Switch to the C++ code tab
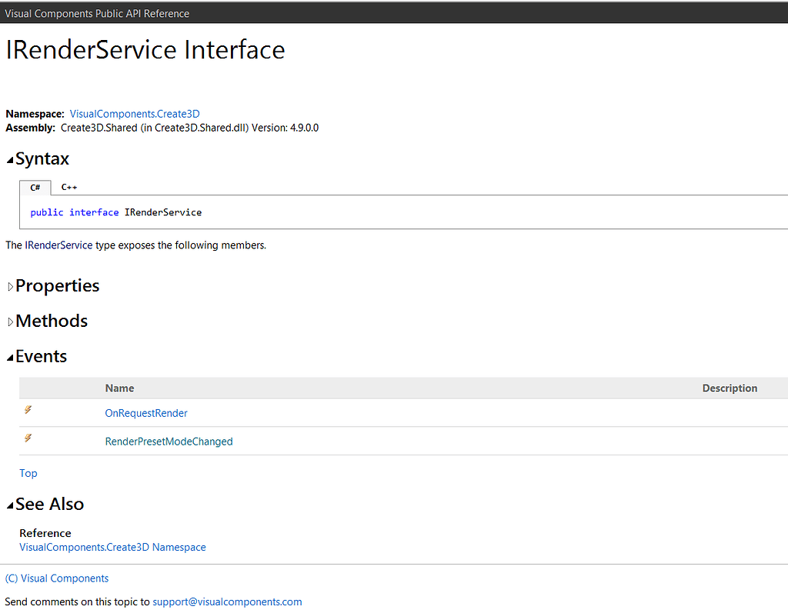788x613 pixels. tap(68, 187)
